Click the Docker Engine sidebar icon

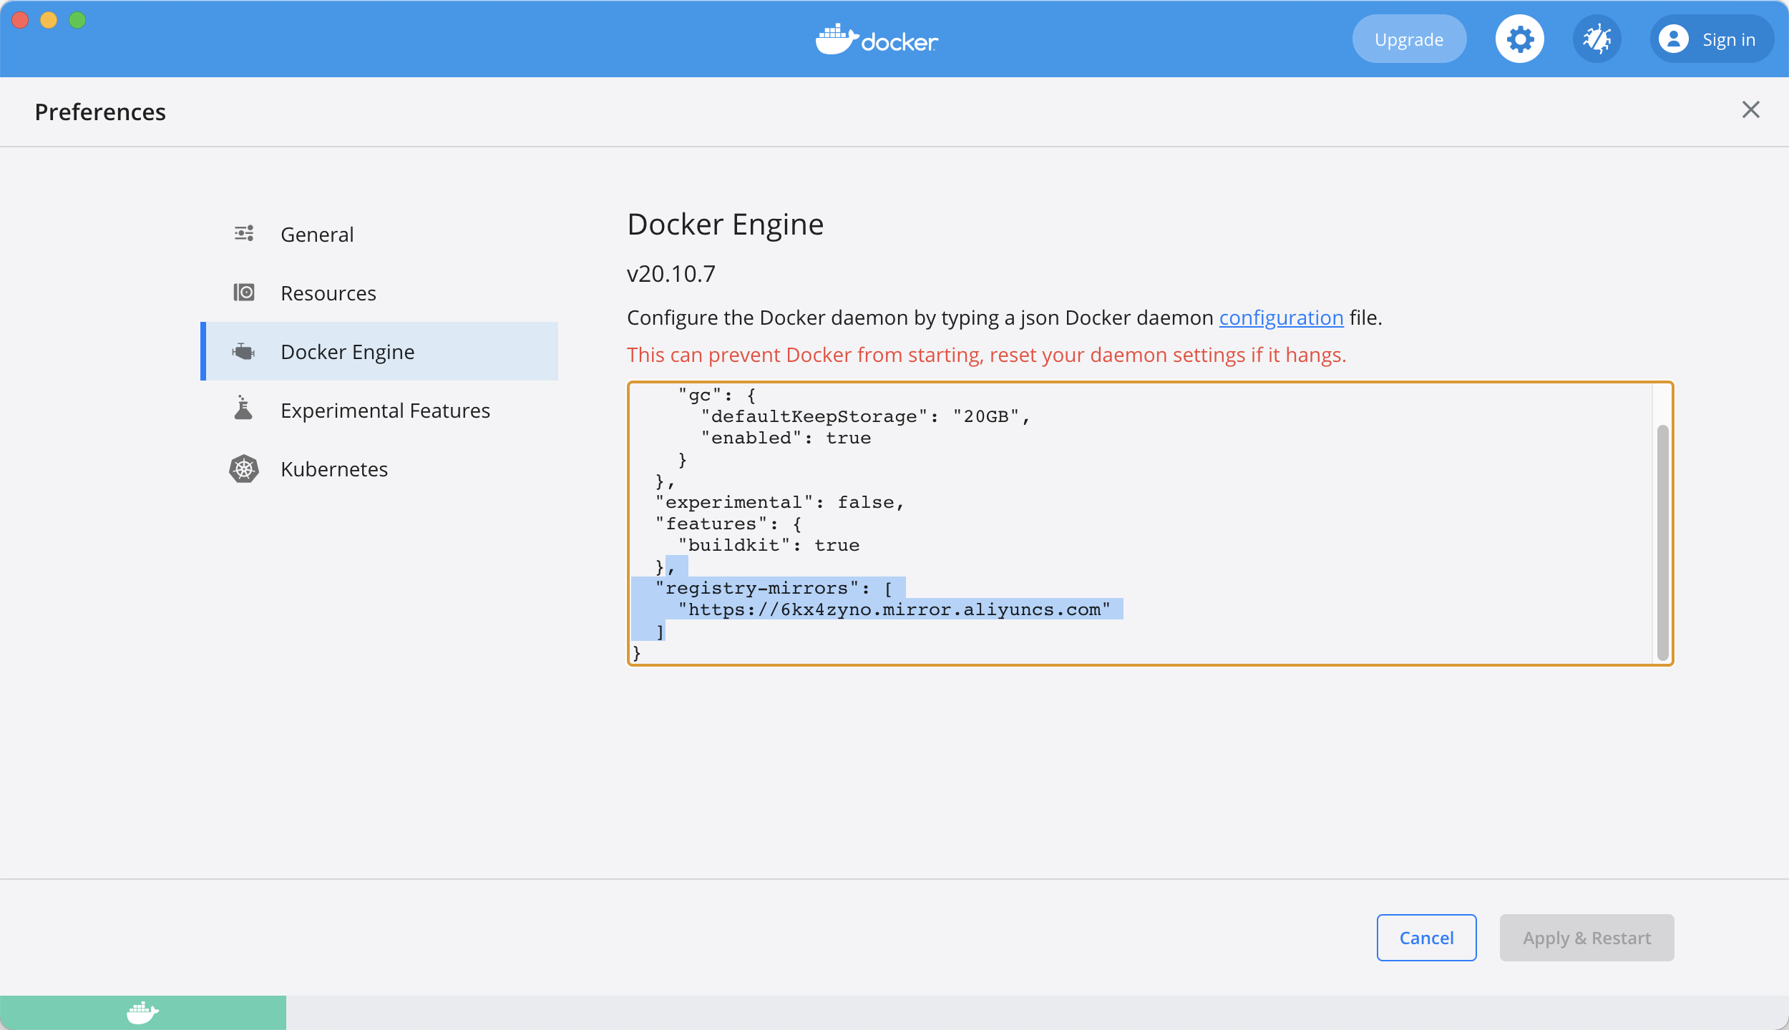[244, 351]
